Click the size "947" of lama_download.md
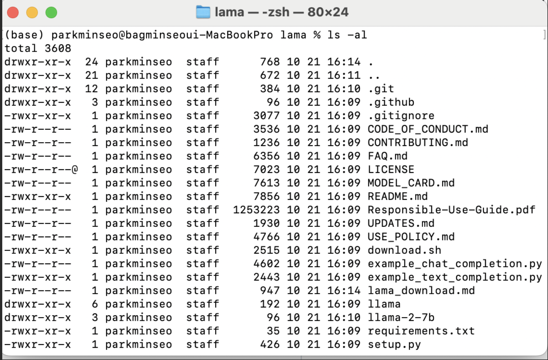 (x=270, y=291)
